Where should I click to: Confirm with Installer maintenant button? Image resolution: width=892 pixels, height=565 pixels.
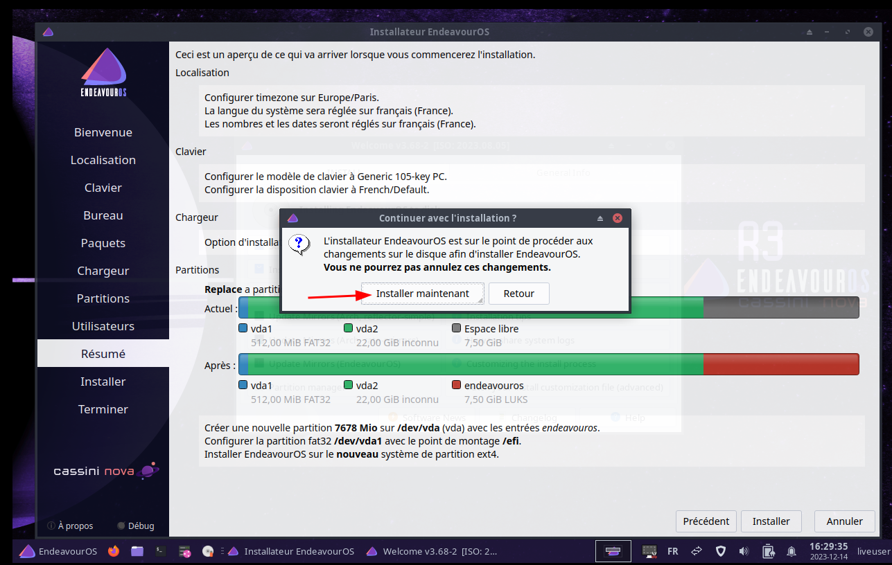[x=422, y=294]
